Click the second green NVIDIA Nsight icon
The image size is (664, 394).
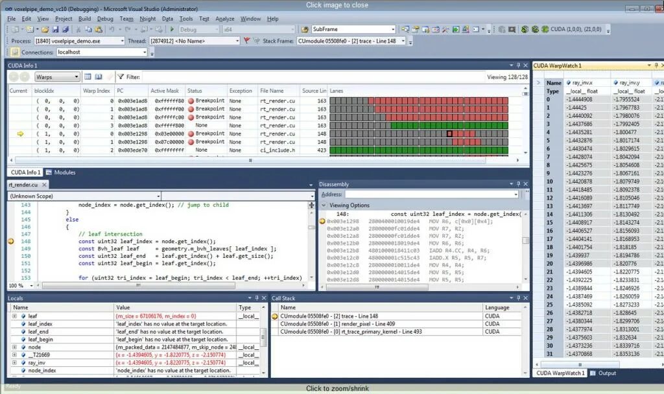[535, 29]
